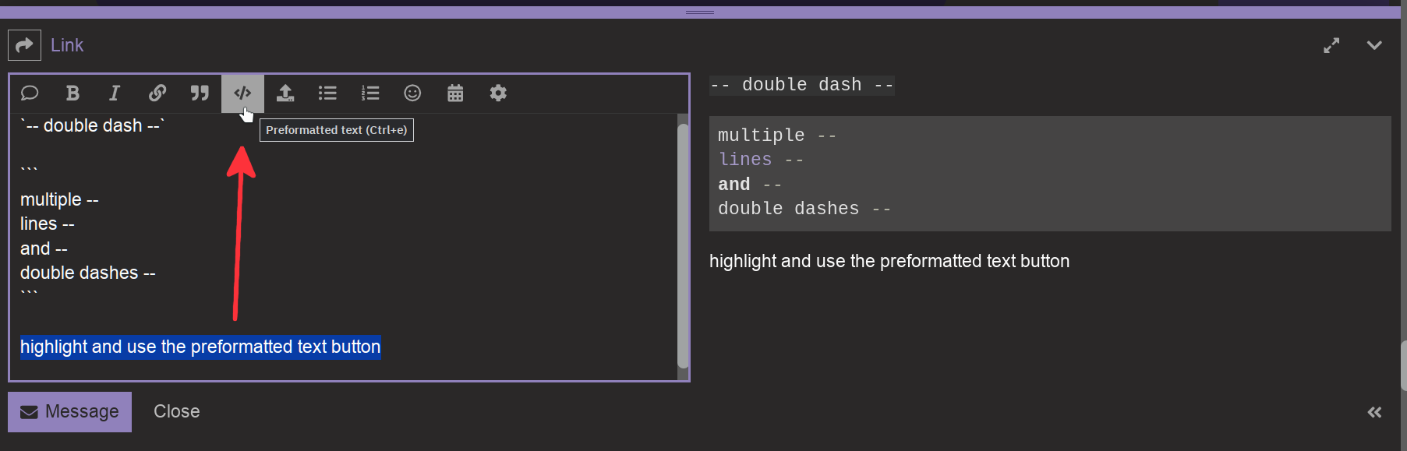
Task: Open the upload file button
Action: click(285, 93)
